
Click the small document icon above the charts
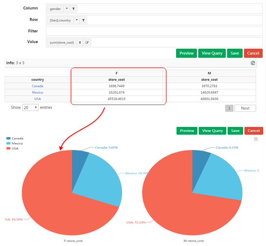(x=256, y=139)
